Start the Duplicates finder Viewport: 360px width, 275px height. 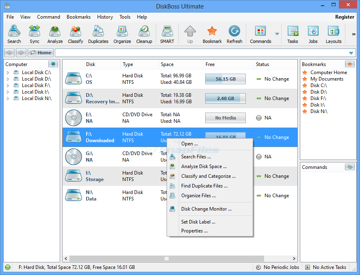tap(98, 34)
